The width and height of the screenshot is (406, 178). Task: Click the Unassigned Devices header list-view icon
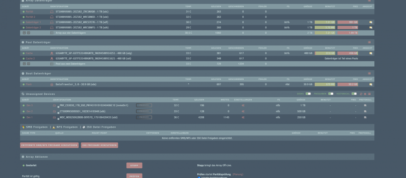pyautogui.click(x=369, y=94)
